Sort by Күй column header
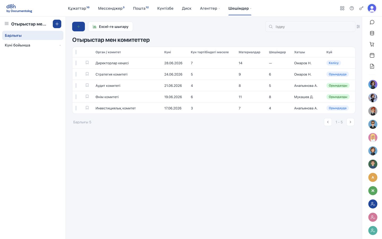Image resolution: width=382 pixels, height=239 pixels. click(x=329, y=52)
